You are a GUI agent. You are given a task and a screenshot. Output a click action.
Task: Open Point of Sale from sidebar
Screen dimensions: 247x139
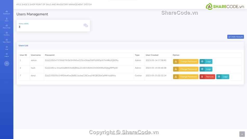click(6, 26)
